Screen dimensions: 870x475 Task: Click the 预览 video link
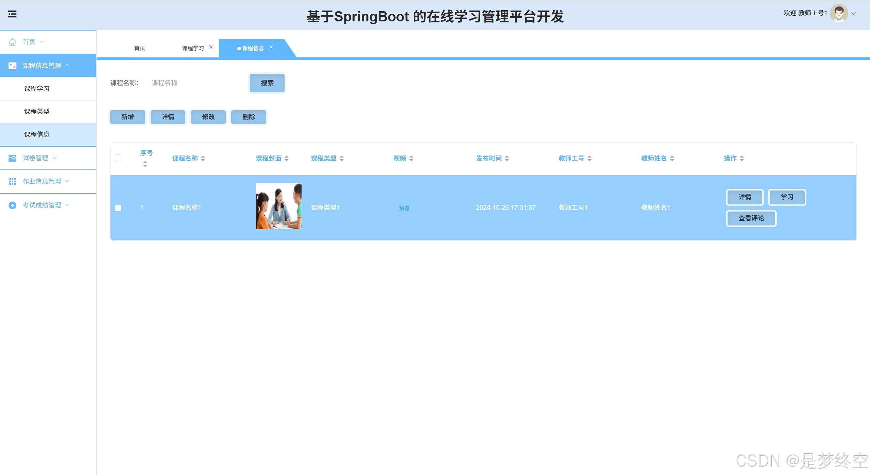[x=404, y=208]
